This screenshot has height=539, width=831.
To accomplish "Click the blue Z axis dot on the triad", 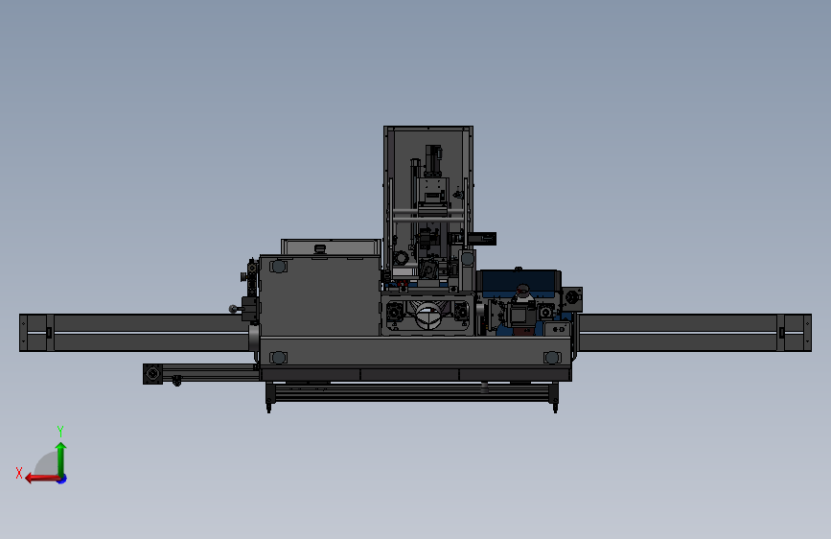I will click(x=62, y=479).
